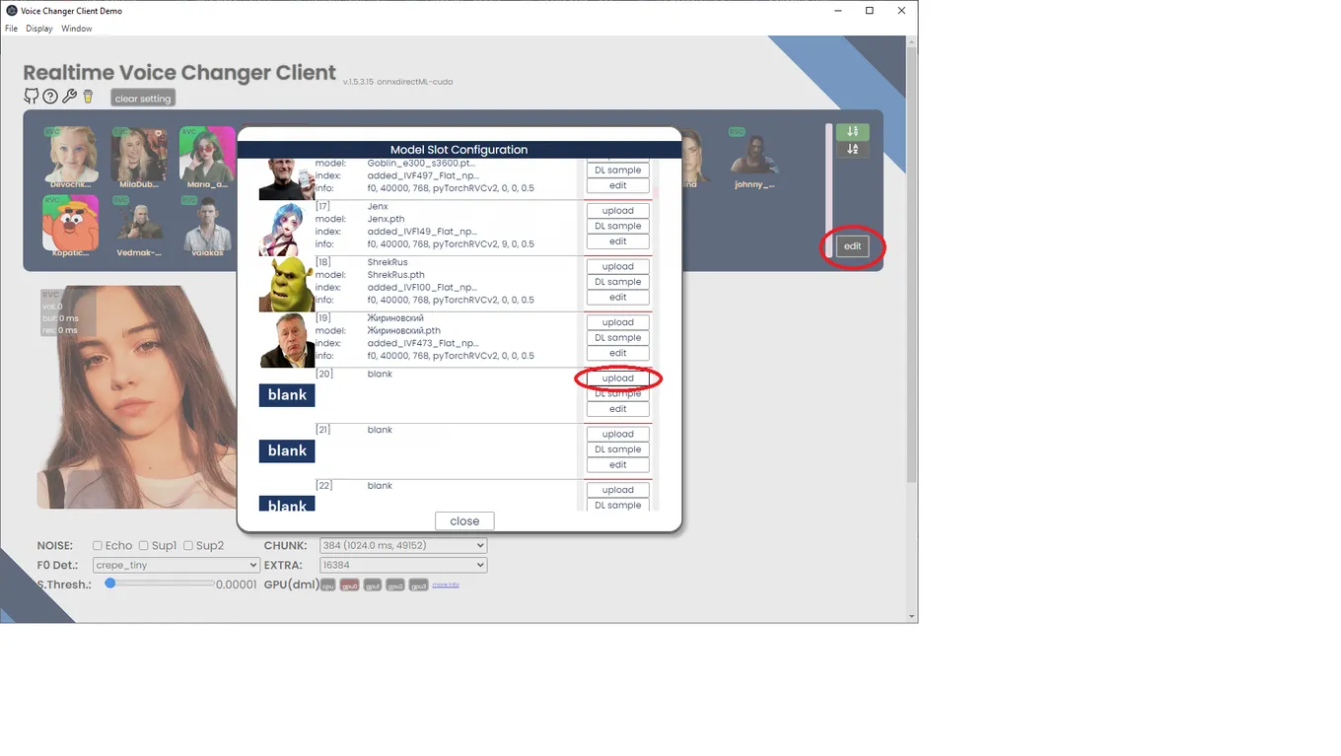Image resolution: width=1341 pixels, height=756 pixels.
Task: Click the ShrekRus.pth model filename
Action: pyautogui.click(x=396, y=275)
